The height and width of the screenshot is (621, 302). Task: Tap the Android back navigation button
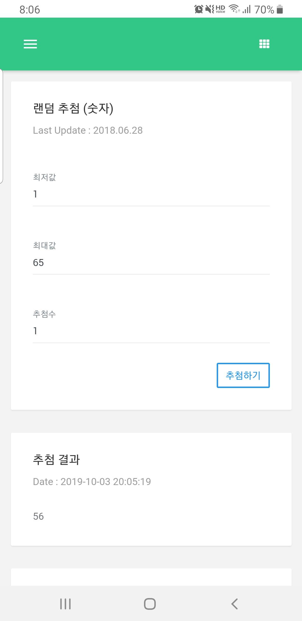(235, 604)
